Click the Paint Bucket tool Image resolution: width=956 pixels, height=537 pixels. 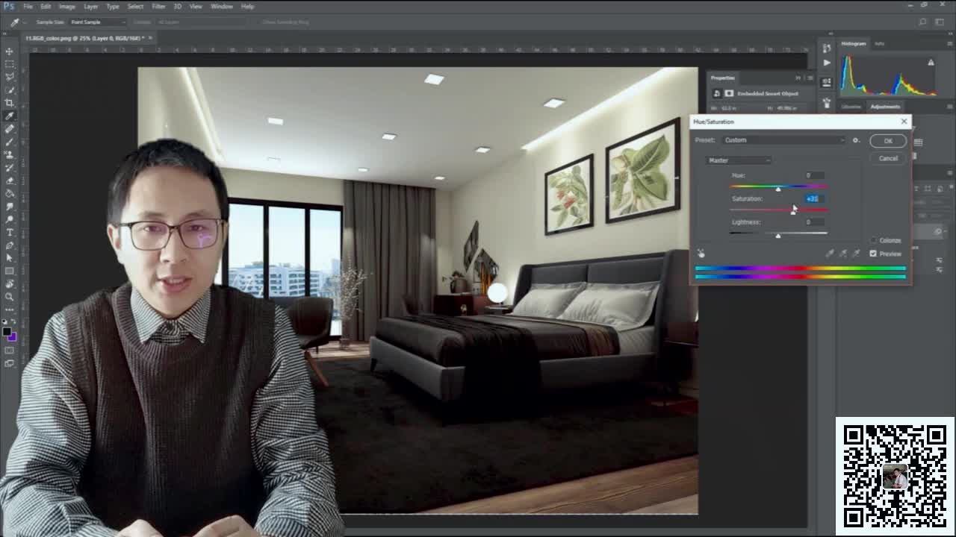(10, 194)
